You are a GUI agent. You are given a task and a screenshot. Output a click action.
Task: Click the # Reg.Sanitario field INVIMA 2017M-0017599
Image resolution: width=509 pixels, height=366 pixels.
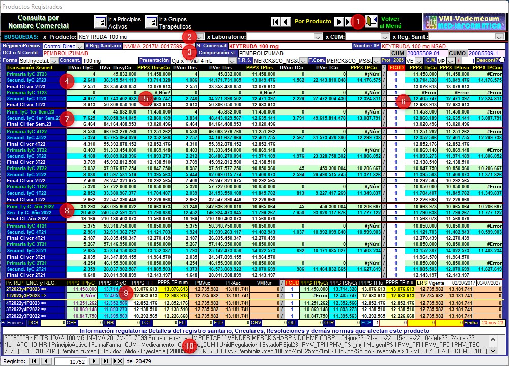[159, 46]
